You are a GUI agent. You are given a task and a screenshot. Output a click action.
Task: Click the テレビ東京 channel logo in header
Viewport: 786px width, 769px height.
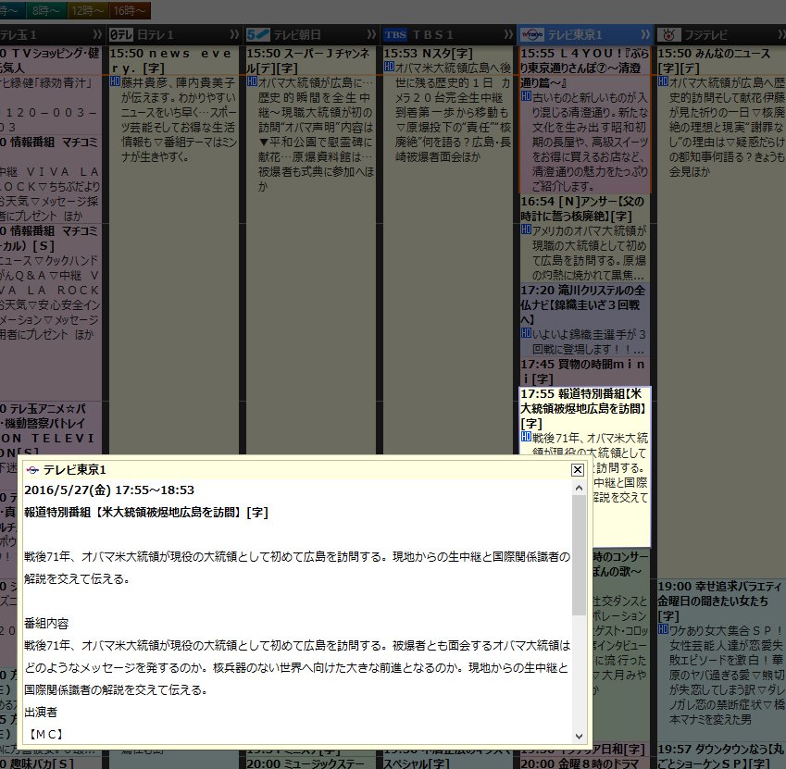point(531,35)
